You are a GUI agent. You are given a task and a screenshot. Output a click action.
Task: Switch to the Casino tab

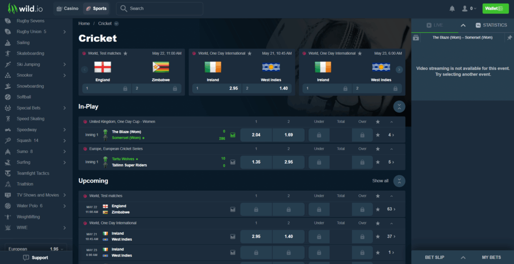[x=68, y=9]
